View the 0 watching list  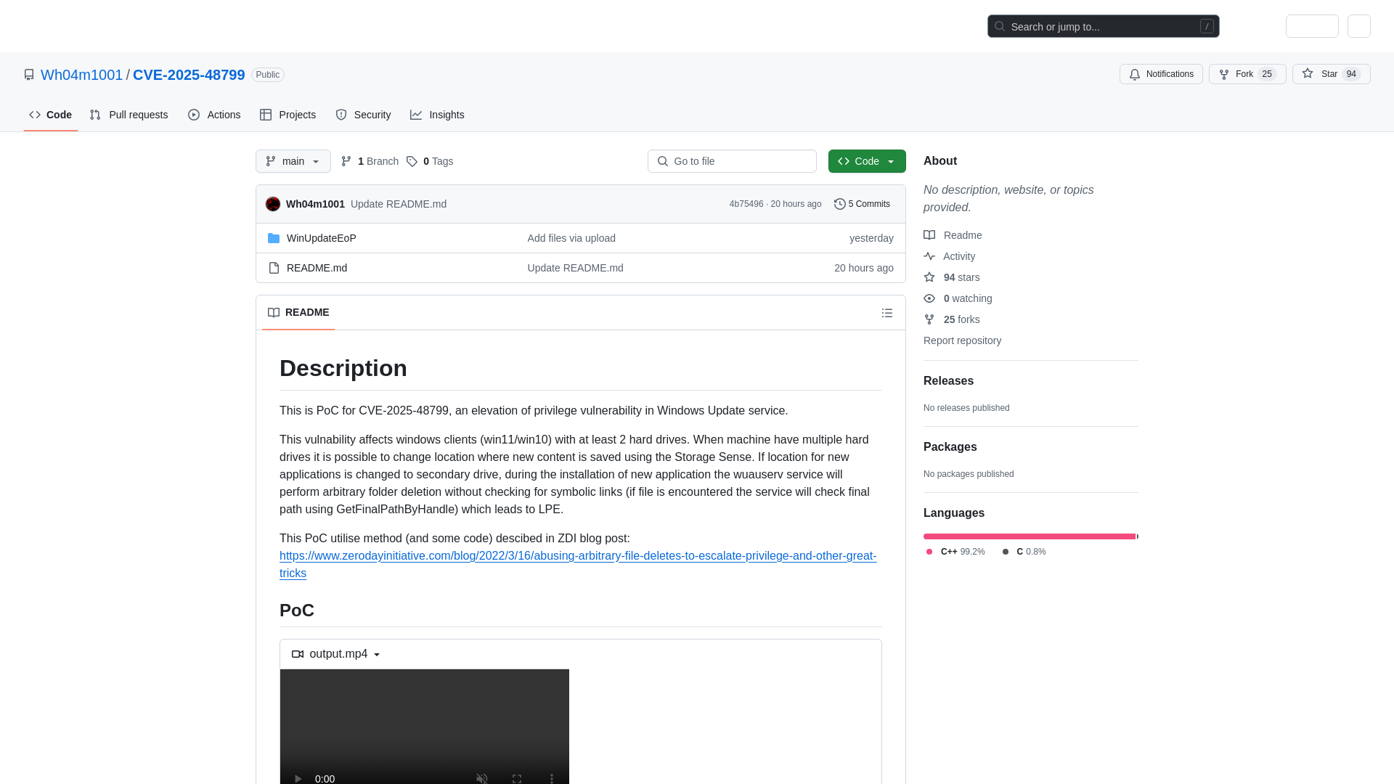click(958, 298)
